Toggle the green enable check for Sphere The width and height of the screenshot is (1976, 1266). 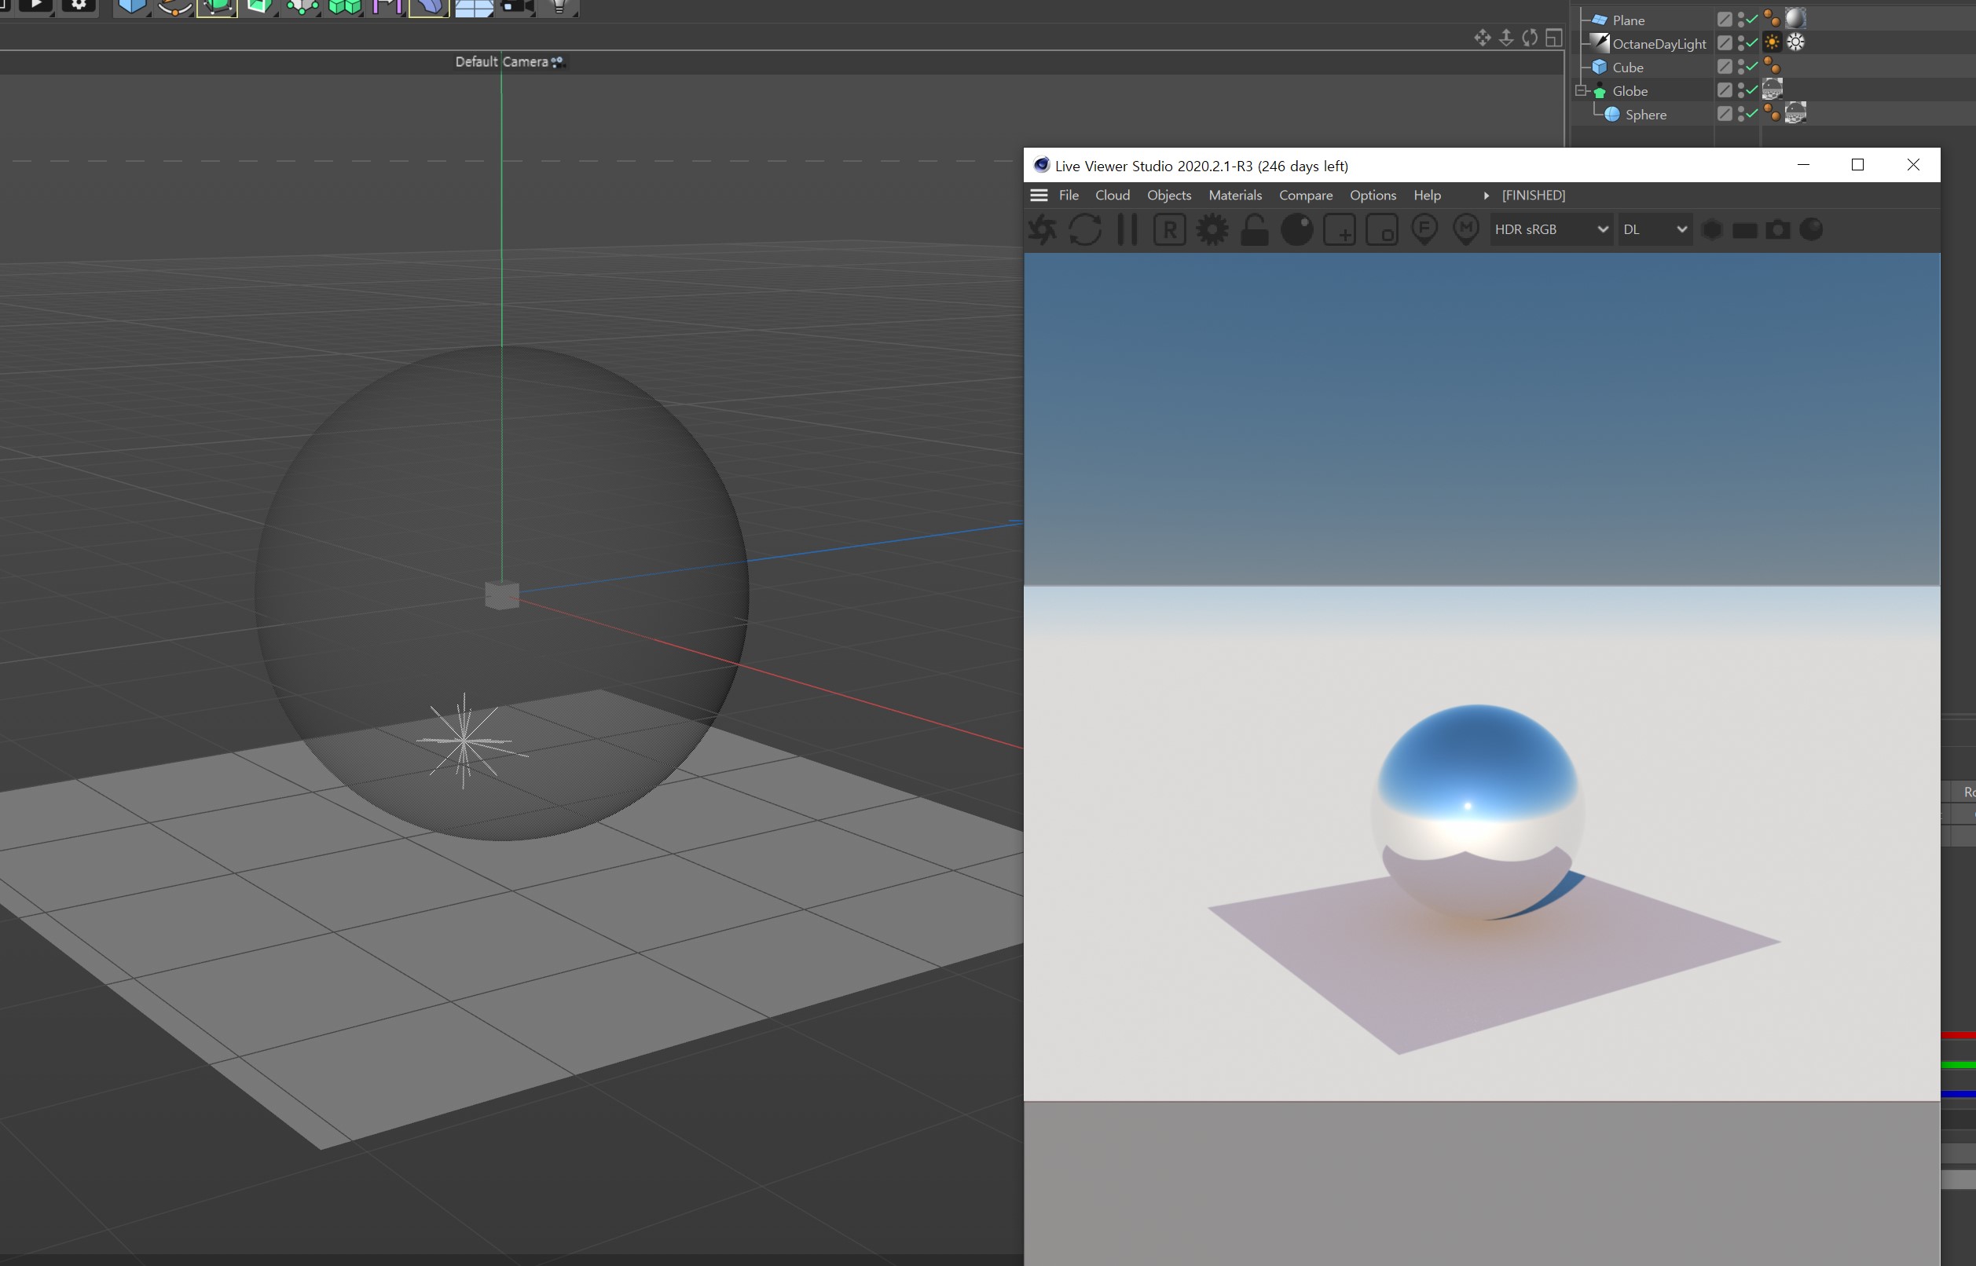1752,113
